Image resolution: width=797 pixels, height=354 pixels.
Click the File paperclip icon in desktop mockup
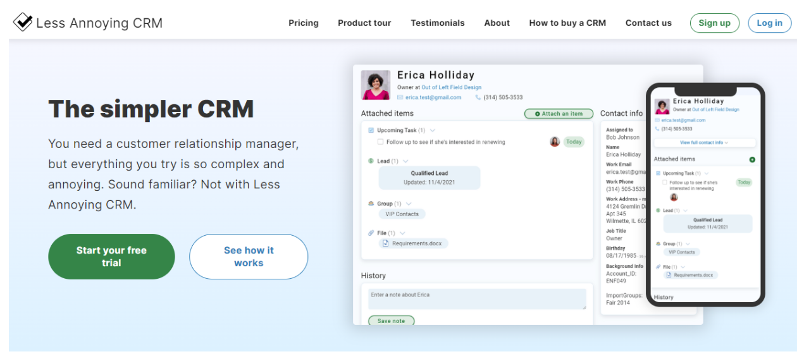click(371, 233)
